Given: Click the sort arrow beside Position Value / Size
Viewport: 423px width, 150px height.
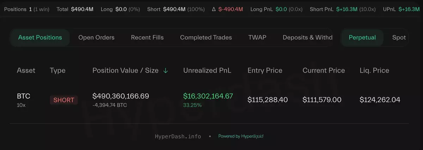Looking at the screenshot, I should 166,70.
